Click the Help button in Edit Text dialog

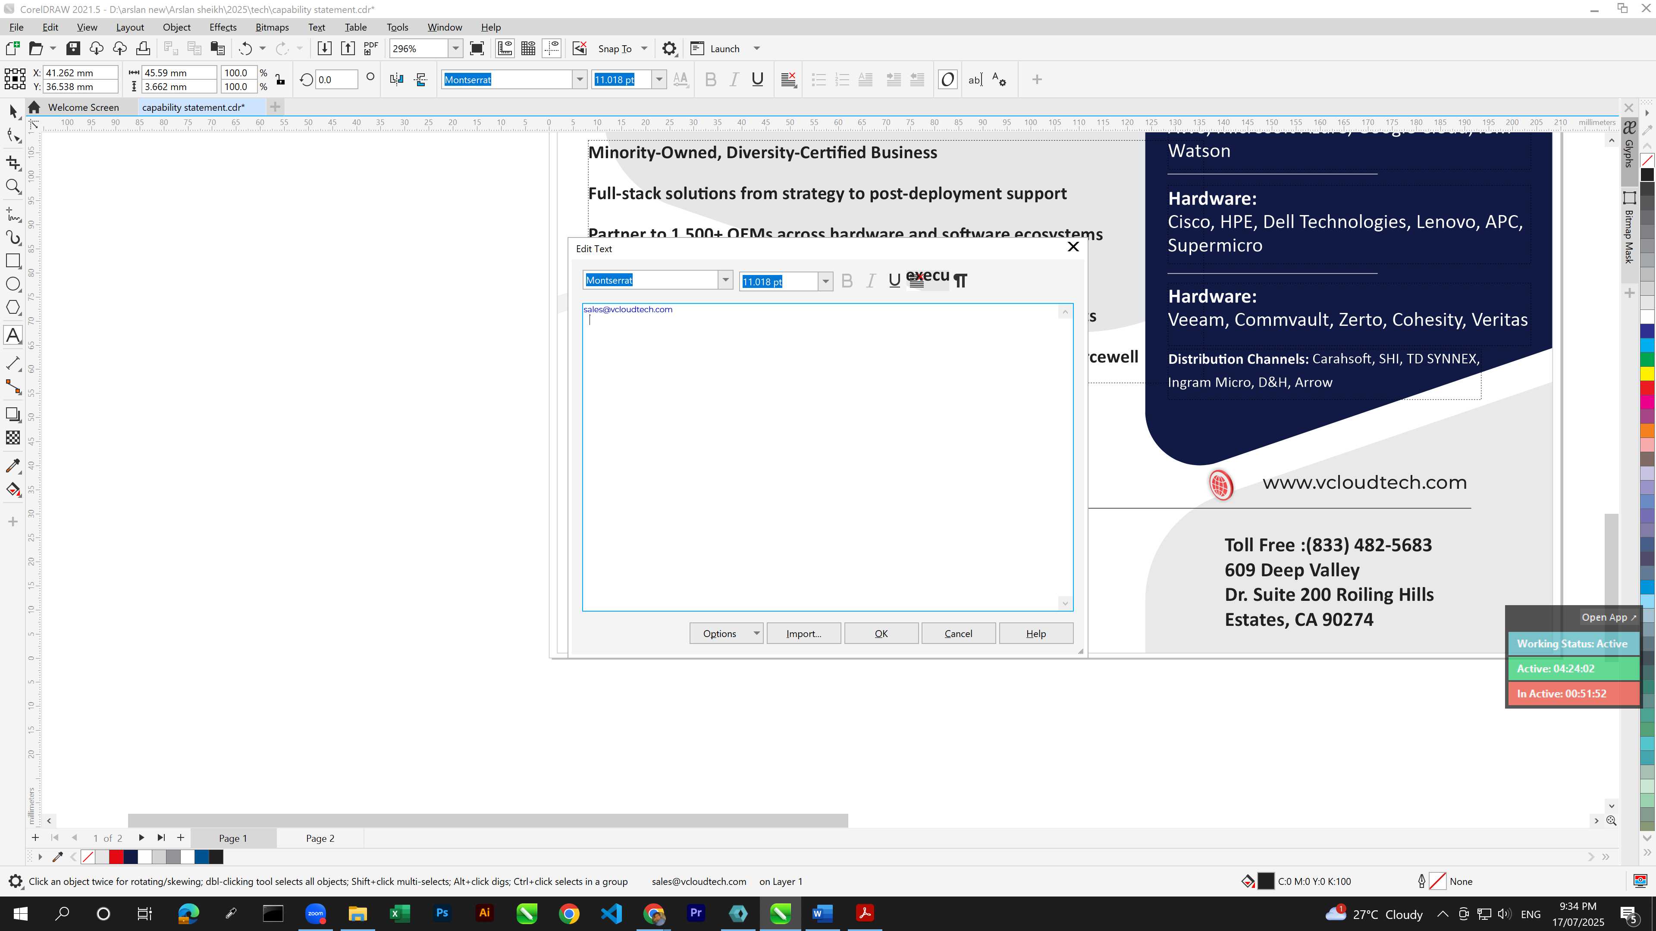[1035, 634]
